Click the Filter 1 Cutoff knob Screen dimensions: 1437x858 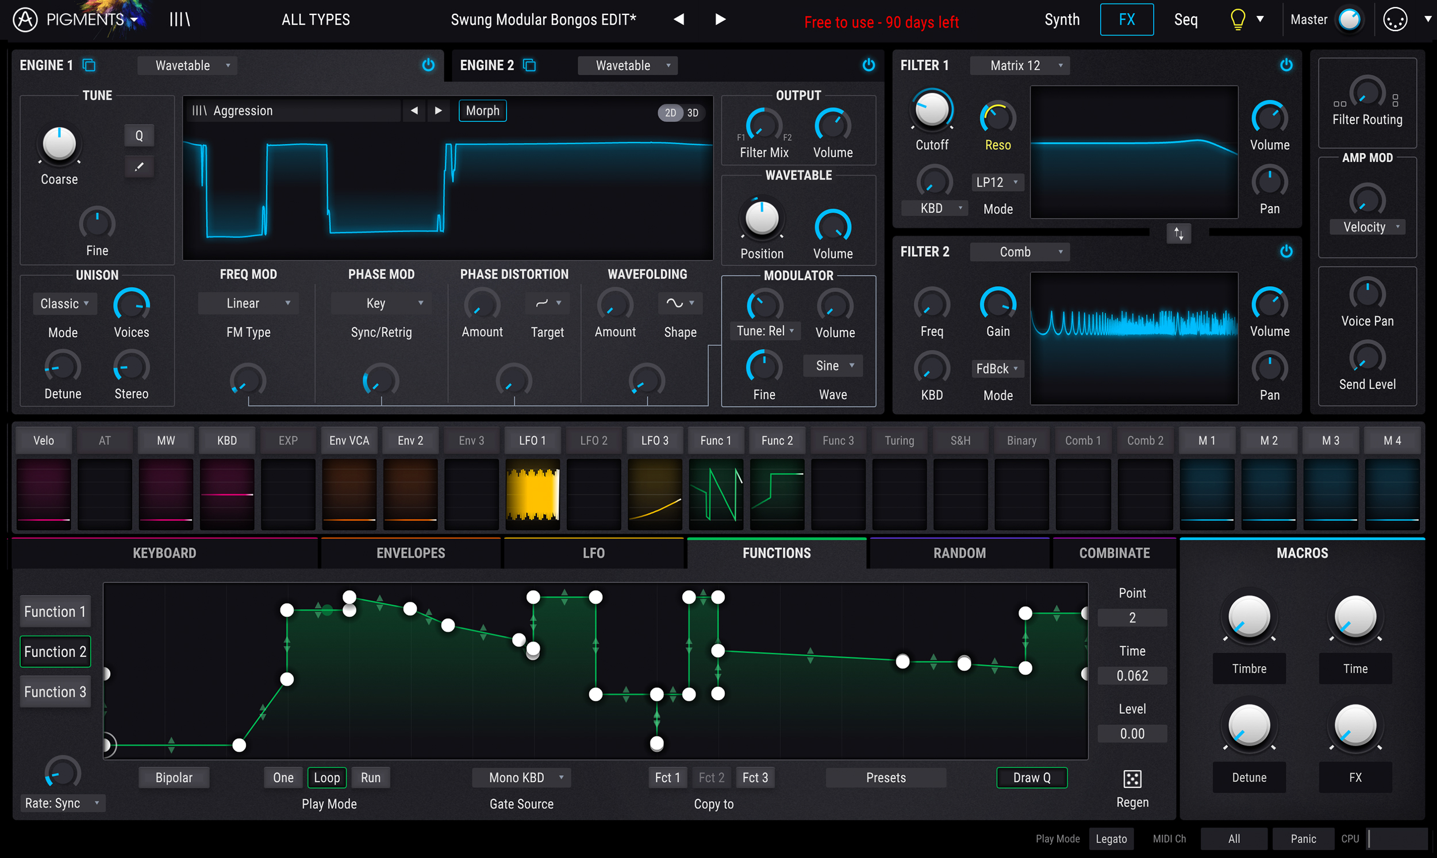(x=931, y=110)
